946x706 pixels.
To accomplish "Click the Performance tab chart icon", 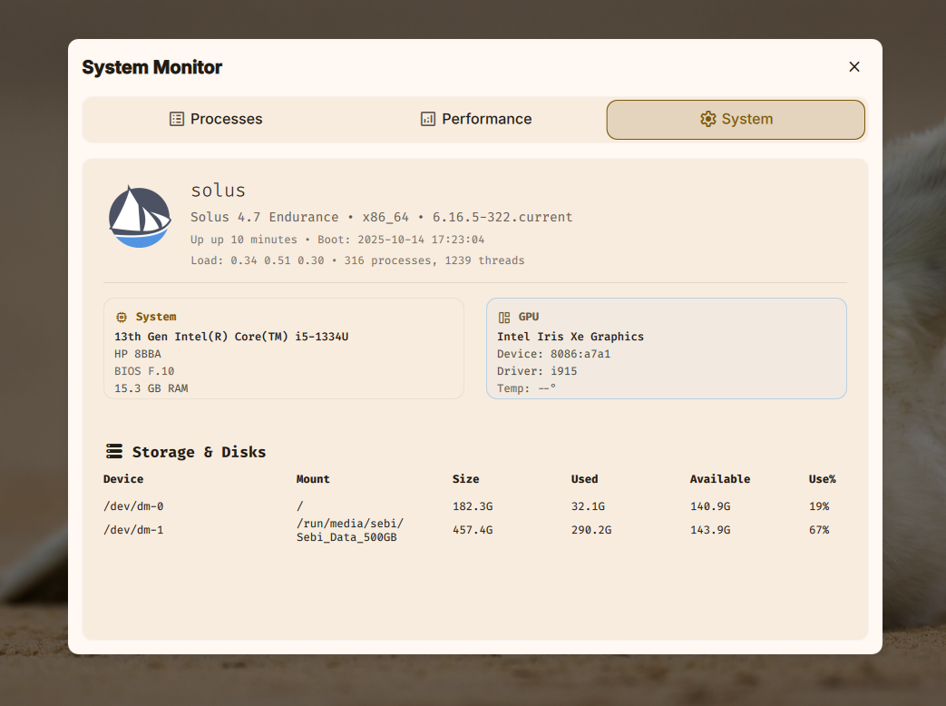I will [428, 119].
